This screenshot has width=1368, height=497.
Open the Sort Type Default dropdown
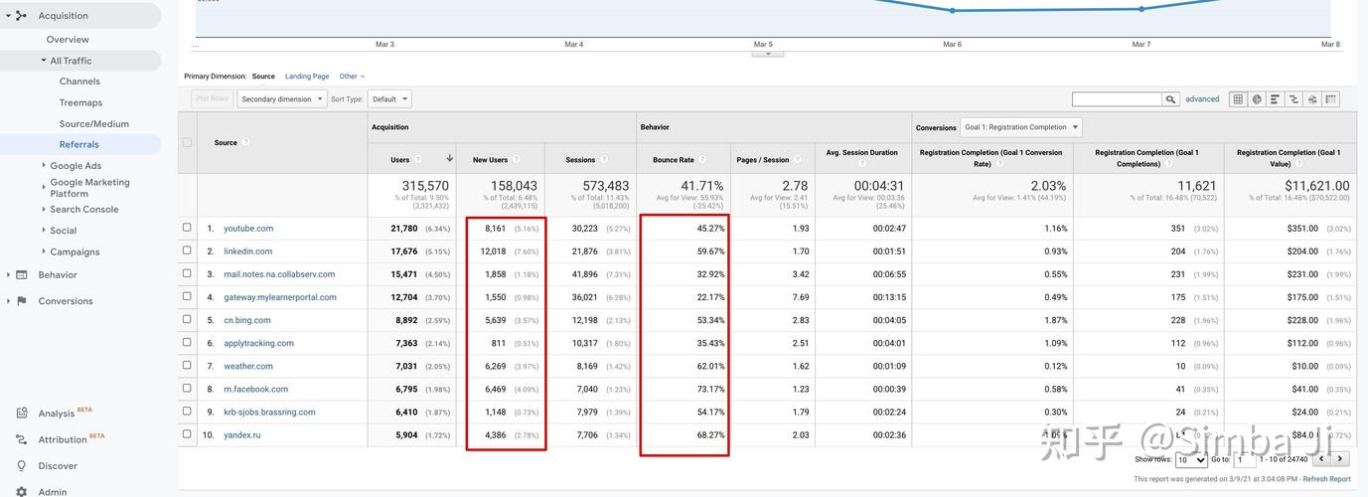pyautogui.click(x=389, y=99)
